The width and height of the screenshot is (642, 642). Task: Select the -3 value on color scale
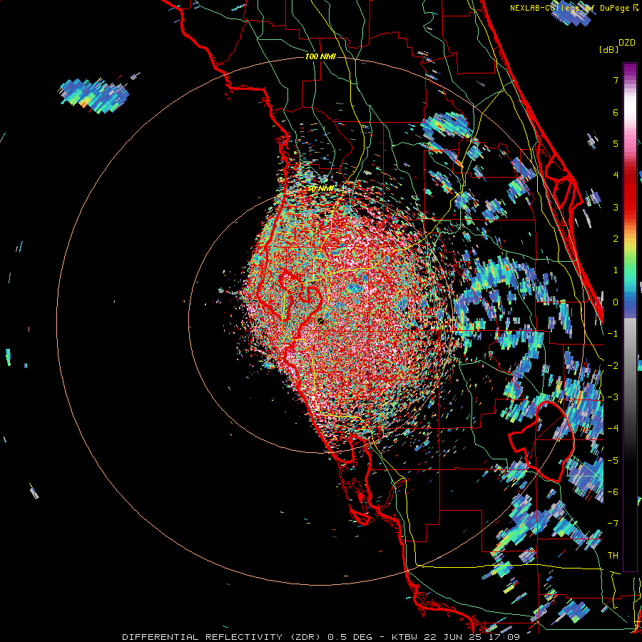click(x=613, y=397)
